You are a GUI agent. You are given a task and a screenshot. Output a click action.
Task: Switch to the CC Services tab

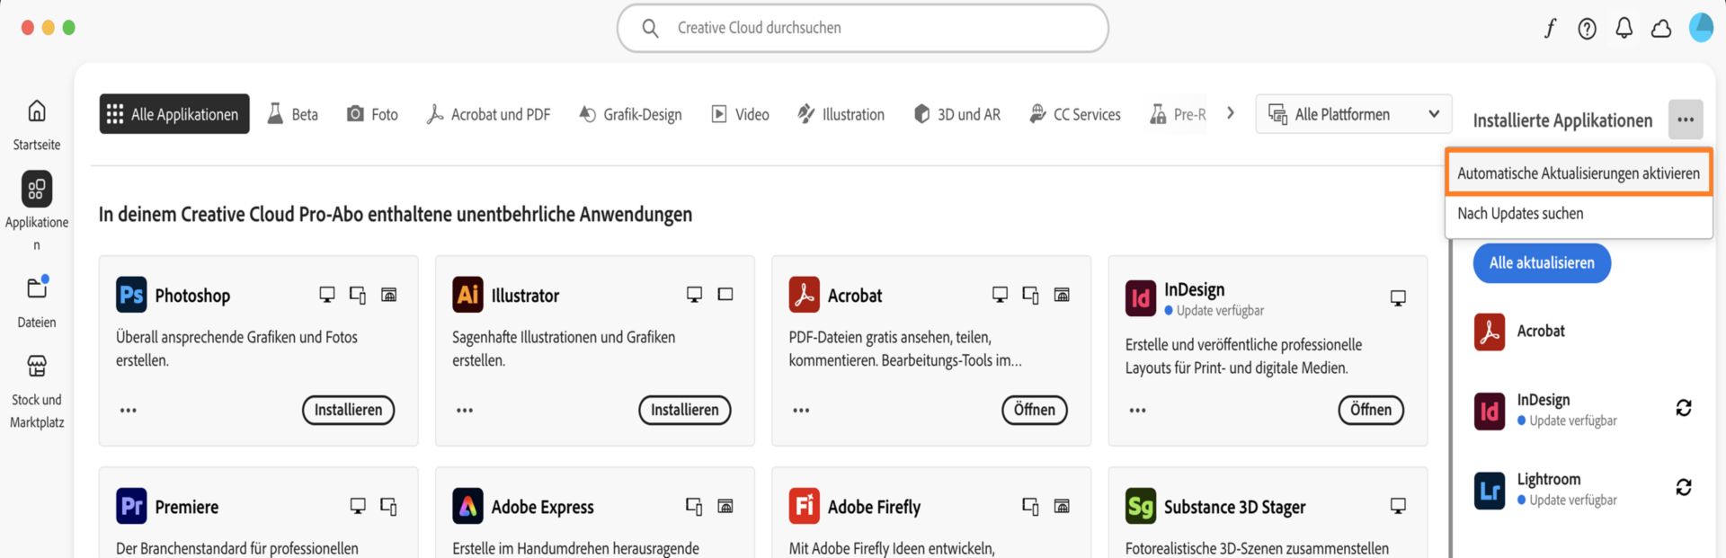pyautogui.click(x=1075, y=114)
